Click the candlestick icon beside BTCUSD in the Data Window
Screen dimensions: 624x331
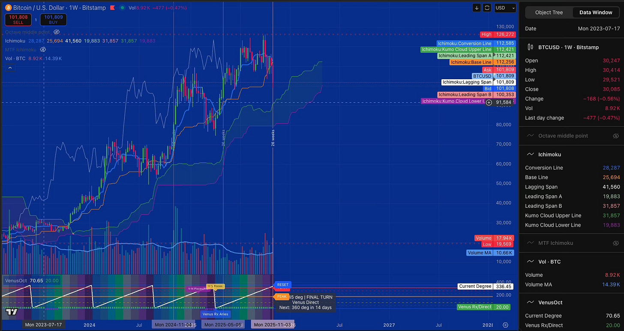[530, 47]
